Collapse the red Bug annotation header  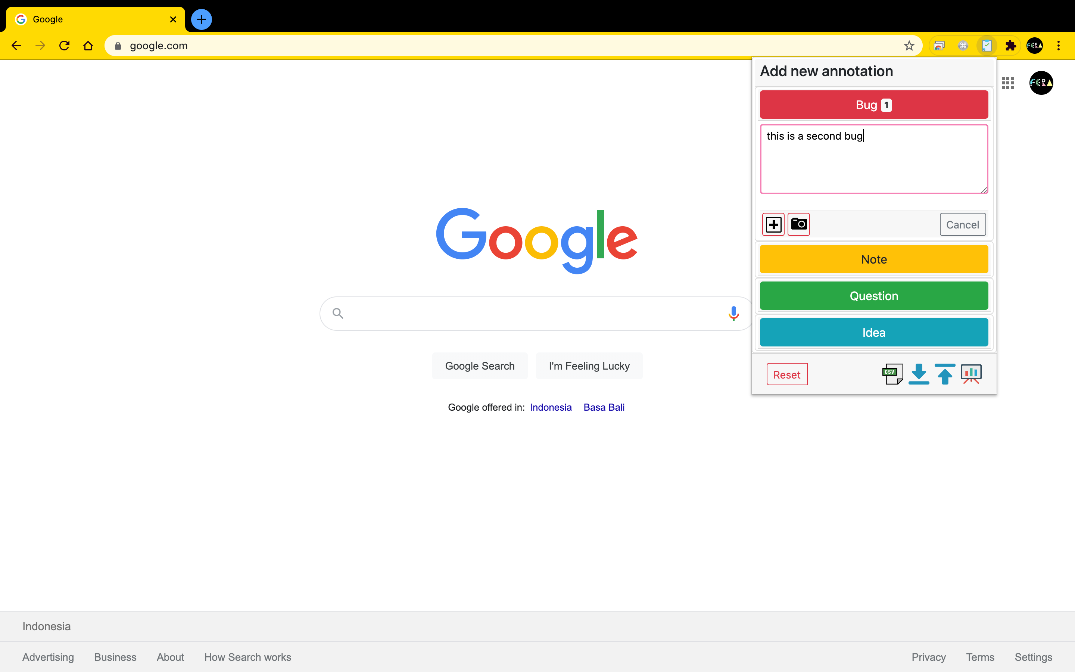(873, 105)
